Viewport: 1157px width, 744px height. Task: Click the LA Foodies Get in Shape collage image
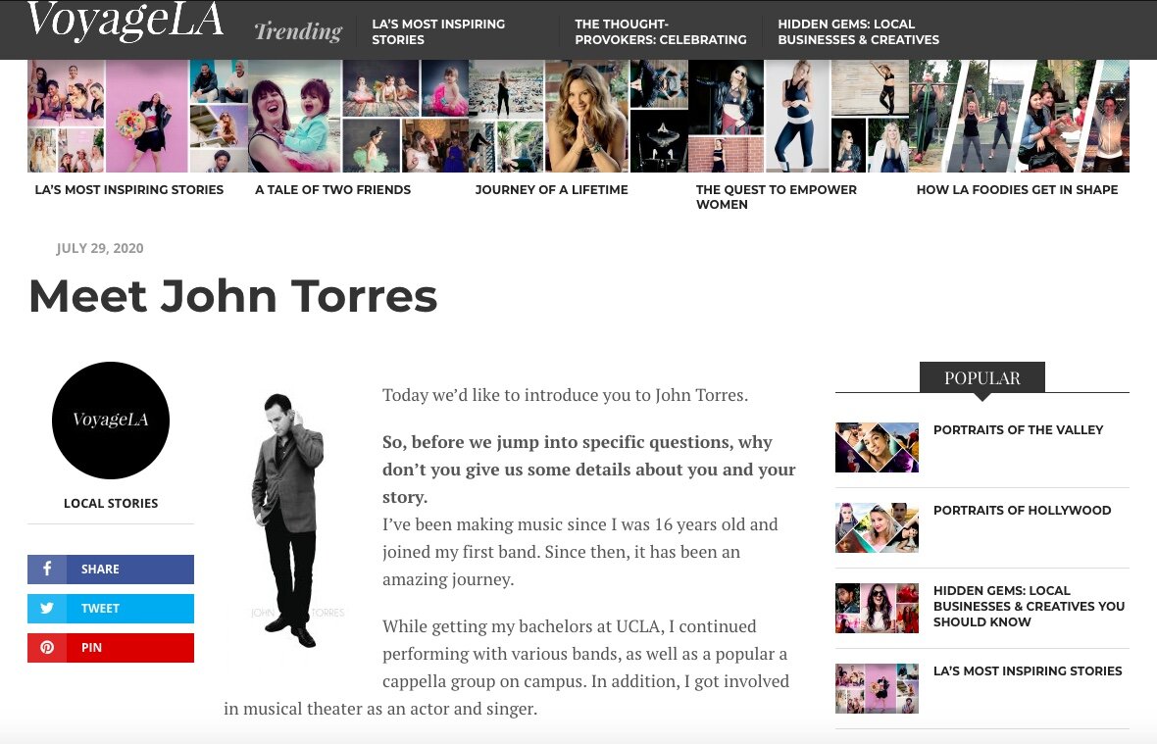(1019, 116)
